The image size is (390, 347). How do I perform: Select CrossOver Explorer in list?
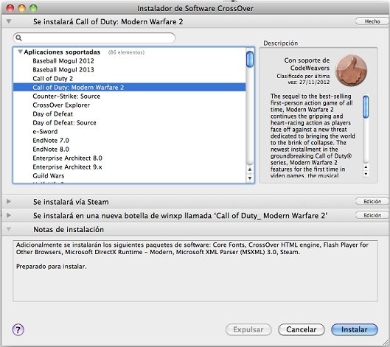click(x=61, y=105)
